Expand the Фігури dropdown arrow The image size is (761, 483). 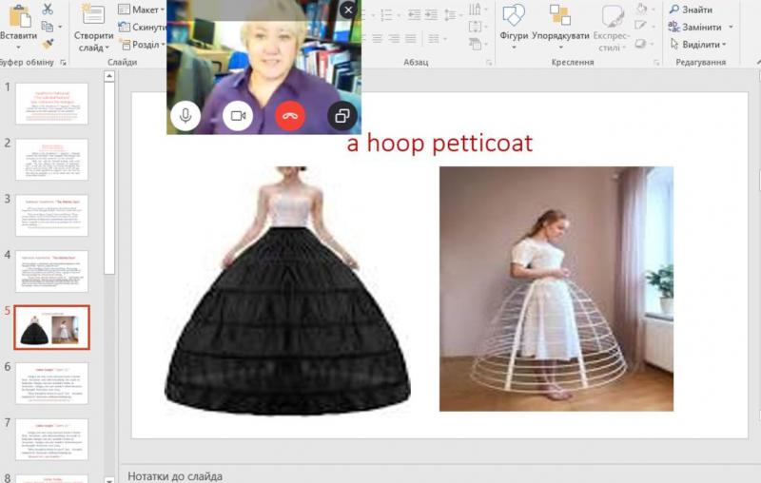[514, 48]
